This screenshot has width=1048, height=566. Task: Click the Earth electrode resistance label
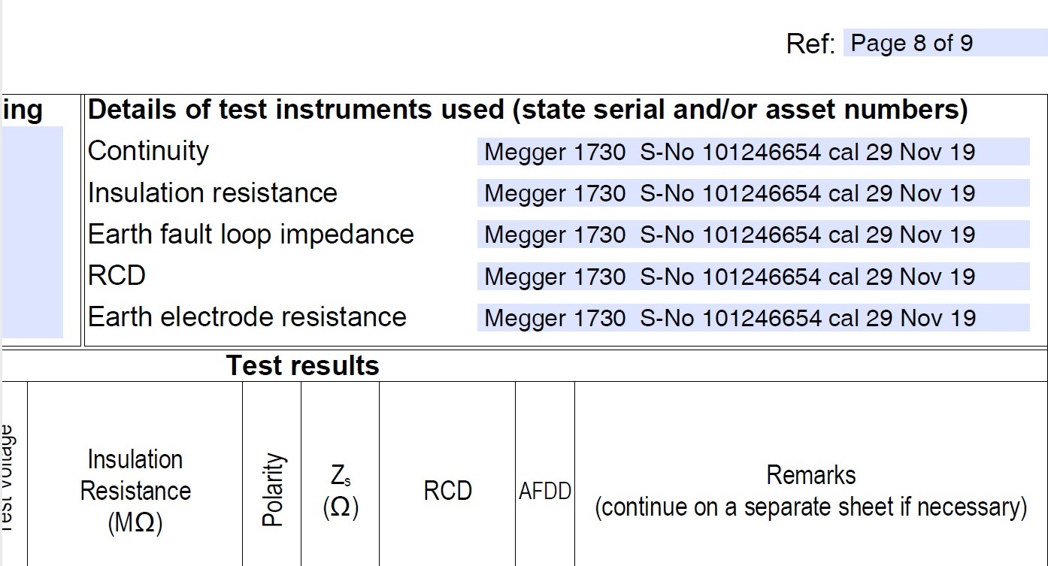click(x=247, y=317)
